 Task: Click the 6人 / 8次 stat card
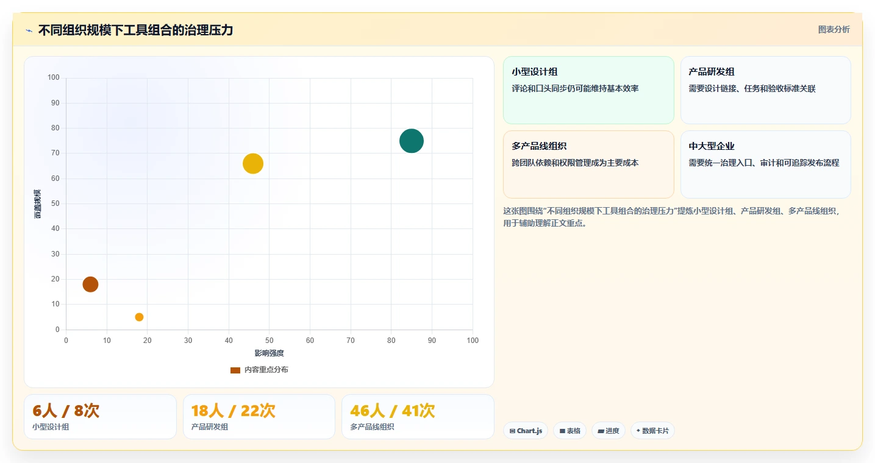(x=100, y=417)
